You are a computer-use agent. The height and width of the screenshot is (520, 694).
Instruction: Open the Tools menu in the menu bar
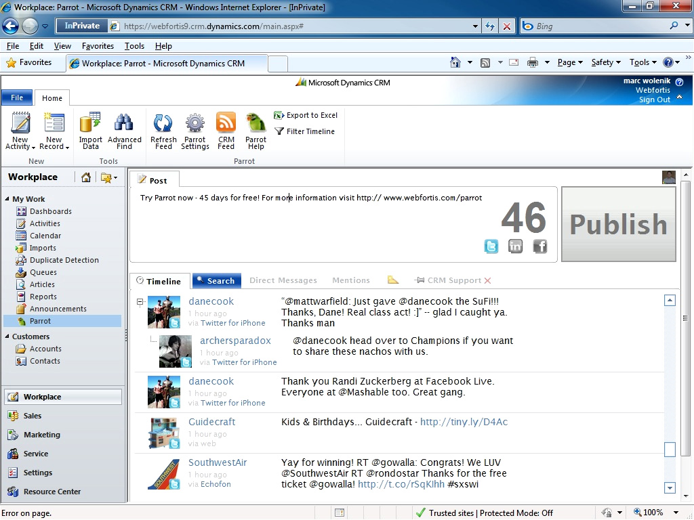[x=135, y=46]
